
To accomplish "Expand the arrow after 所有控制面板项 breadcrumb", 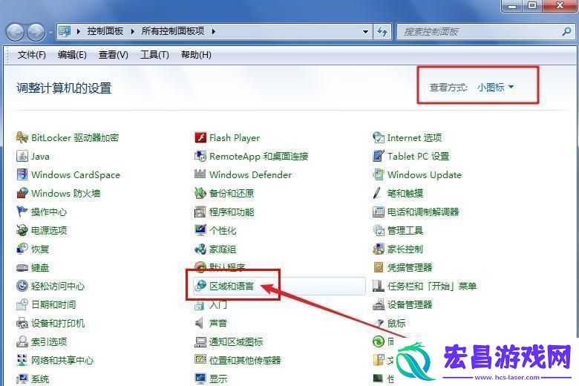I will pyautogui.click(x=214, y=32).
